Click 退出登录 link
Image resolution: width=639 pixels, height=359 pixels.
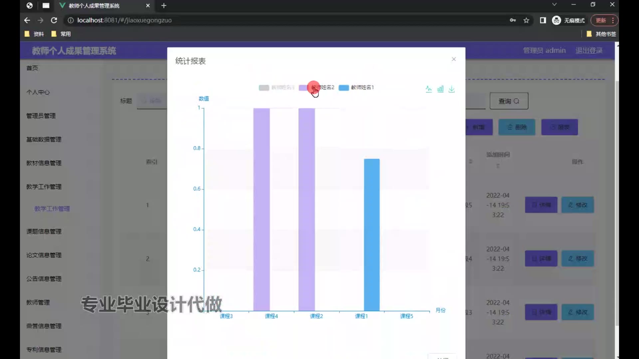589,51
